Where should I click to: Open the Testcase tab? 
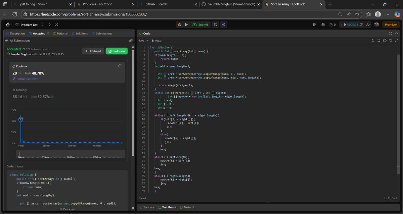coord(146,207)
